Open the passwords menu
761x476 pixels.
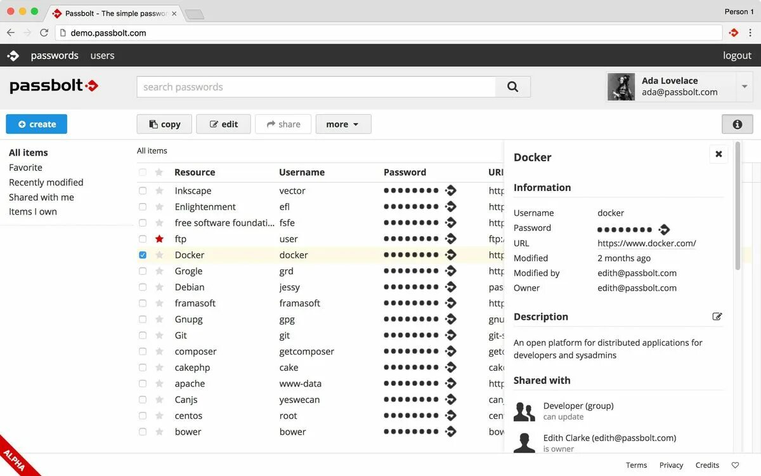(55, 55)
